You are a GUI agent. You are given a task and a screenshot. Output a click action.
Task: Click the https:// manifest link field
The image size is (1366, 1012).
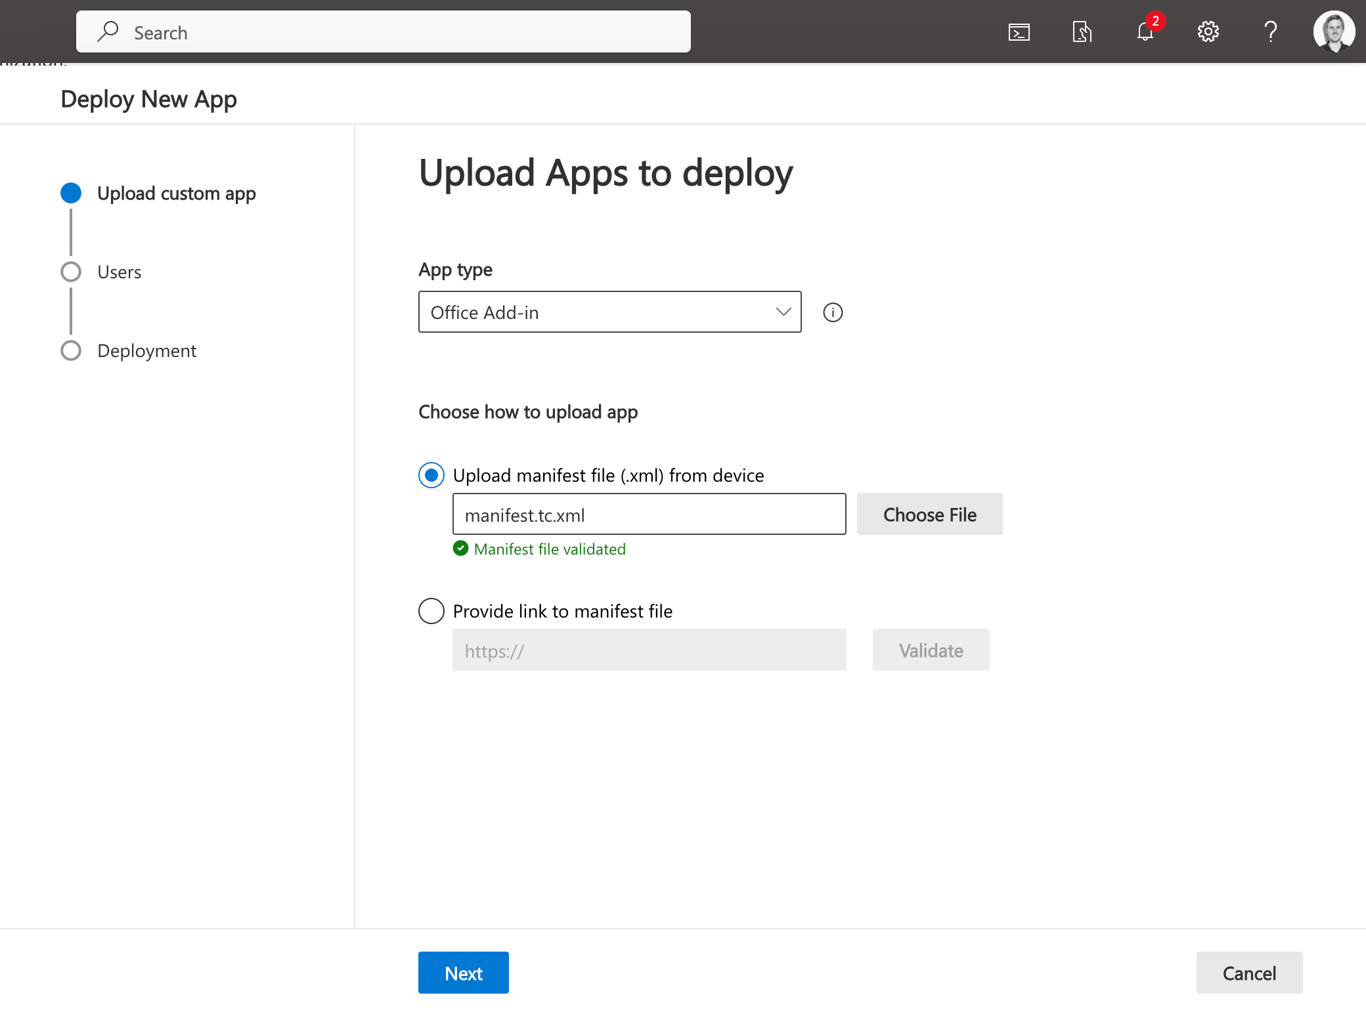[650, 650]
